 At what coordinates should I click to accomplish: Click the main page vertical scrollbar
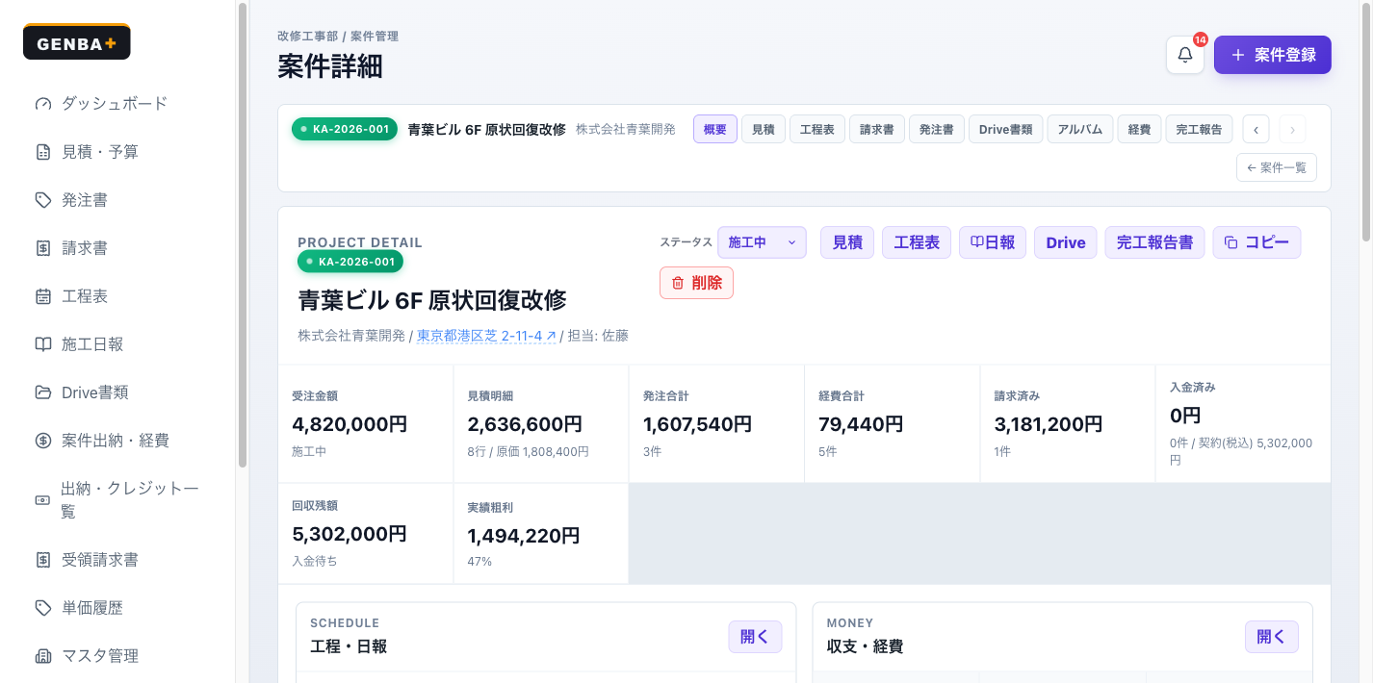1366,120
